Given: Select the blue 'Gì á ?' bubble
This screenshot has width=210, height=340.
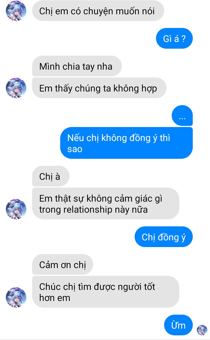Looking at the screenshot, I should coord(174,38).
